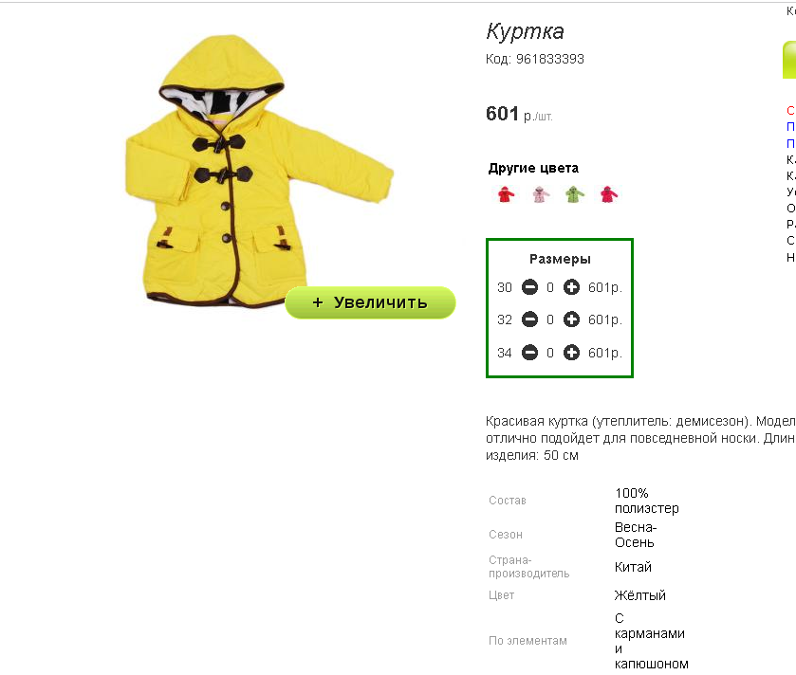Click the Увеличить zoom button
Screen dimensions: 796x675
(370, 302)
